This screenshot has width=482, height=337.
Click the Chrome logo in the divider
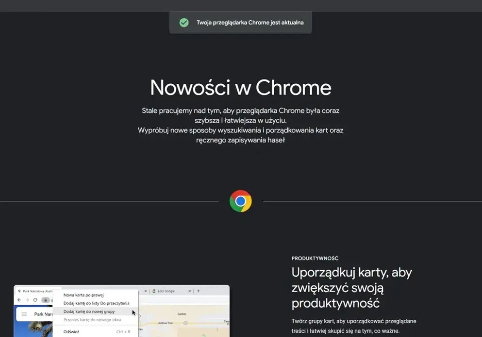tap(241, 201)
